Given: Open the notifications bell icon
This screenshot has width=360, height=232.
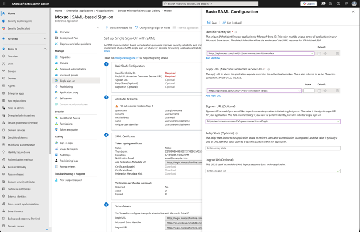Looking at the screenshot, I should (x=323, y=4).
